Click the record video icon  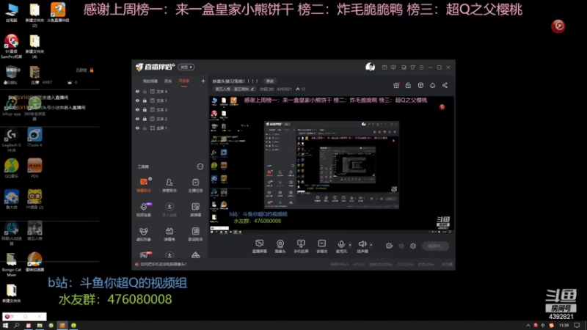tap(389, 246)
